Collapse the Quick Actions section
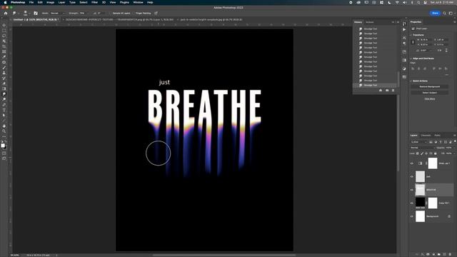Viewport: 457px width, 257px height. click(411, 81)
